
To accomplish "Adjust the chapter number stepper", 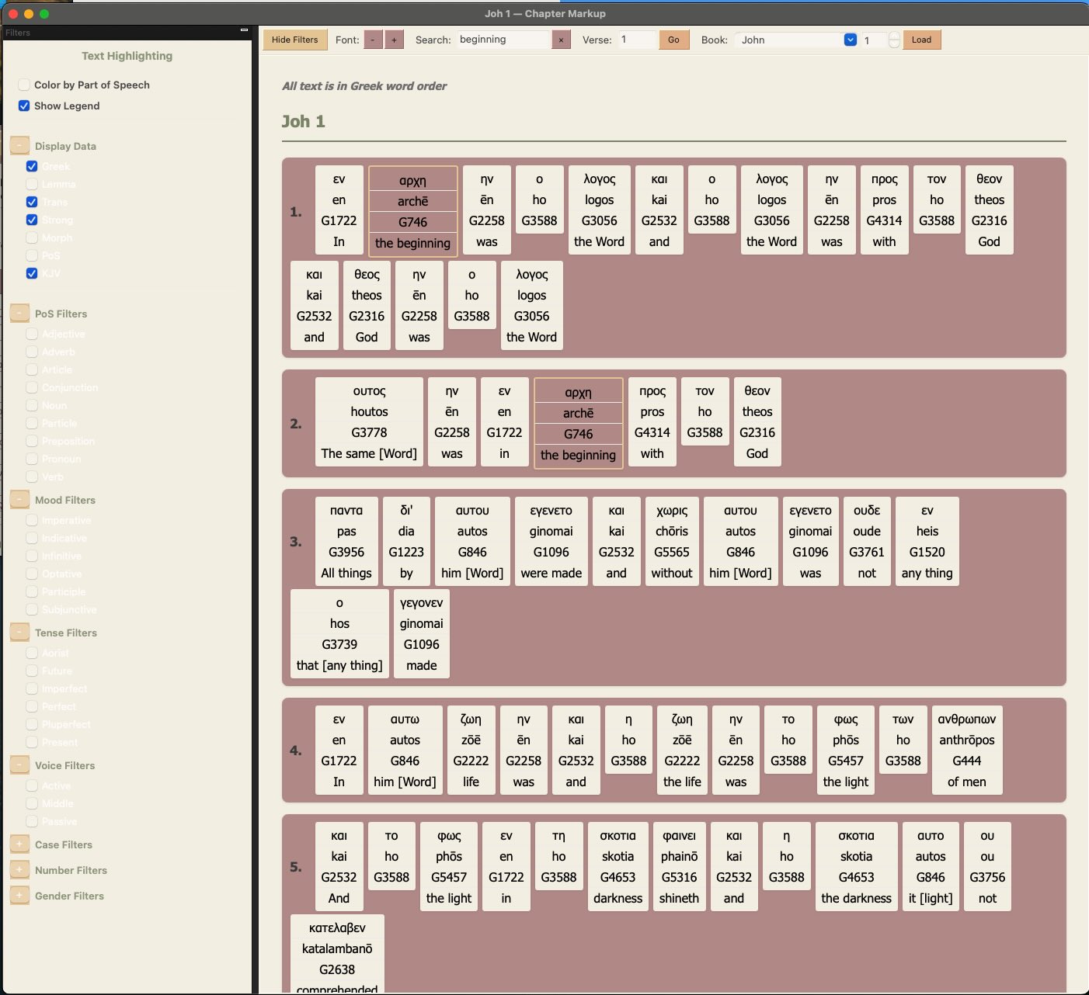I will click(894, 40).
